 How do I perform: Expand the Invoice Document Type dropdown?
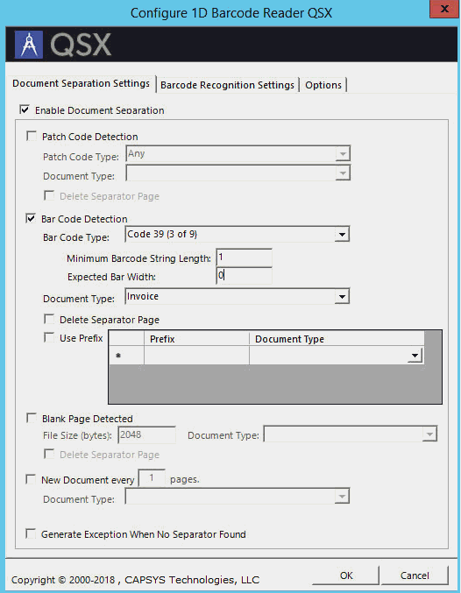click(342, 296)
